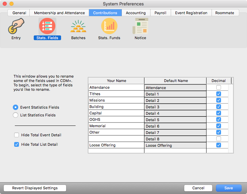This screenshot has width=247, height=194.
Task: Open the Batches gold bars icon
Action: coord(78,27)
